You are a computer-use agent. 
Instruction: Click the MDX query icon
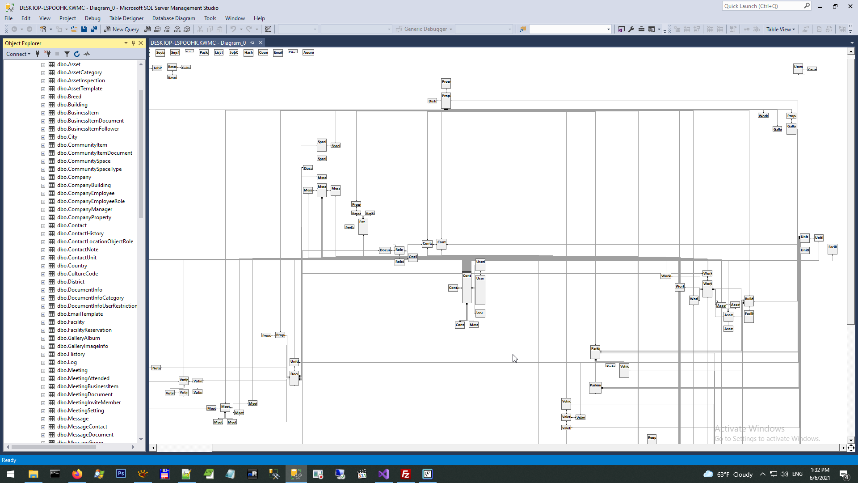(157, 30)
